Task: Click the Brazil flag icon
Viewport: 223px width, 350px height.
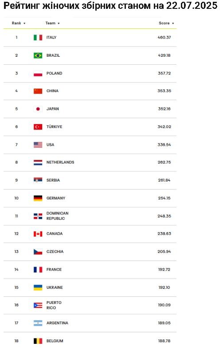Action: [38, 55]
